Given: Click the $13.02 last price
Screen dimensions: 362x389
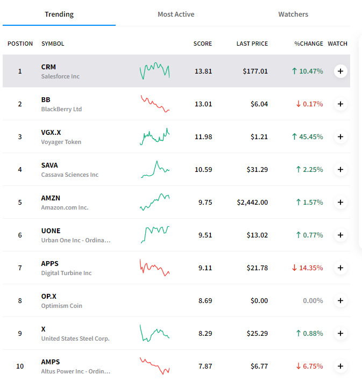Looking at the screenshot, I should click(257, 235).
